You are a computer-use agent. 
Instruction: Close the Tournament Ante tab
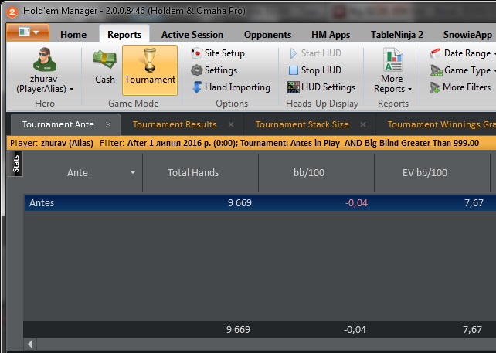point(108,124)
